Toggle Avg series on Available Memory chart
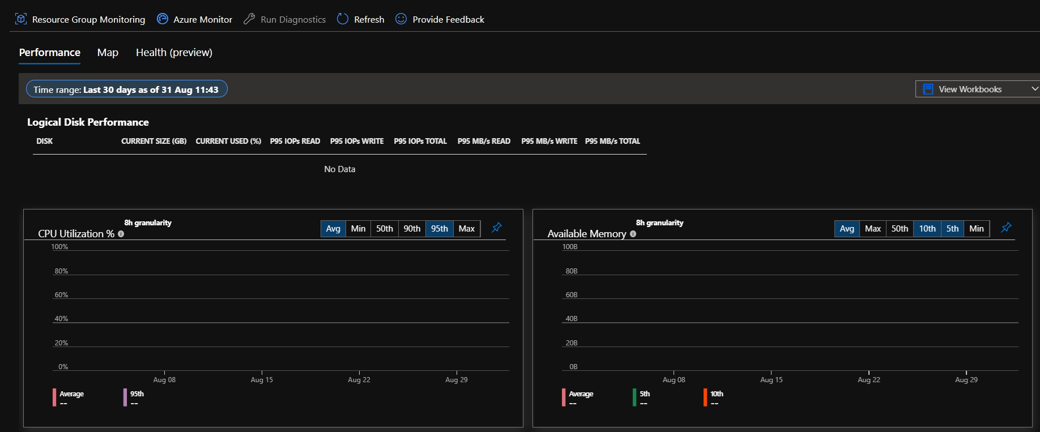Screen dimensions: 1040x432 point(847,229)
